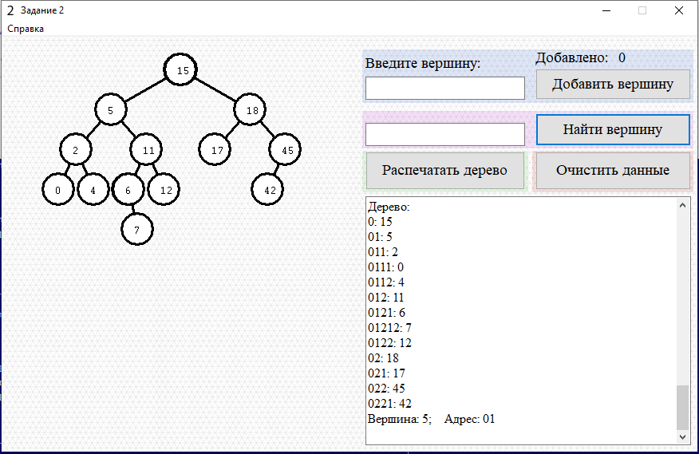
Task: Click the output list scroll down arrow
Action: 682,437
